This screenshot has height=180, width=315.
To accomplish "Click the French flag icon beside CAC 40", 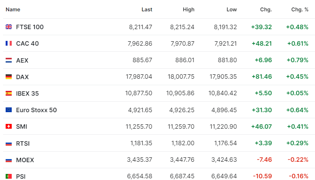I will (x=9, y=43).
